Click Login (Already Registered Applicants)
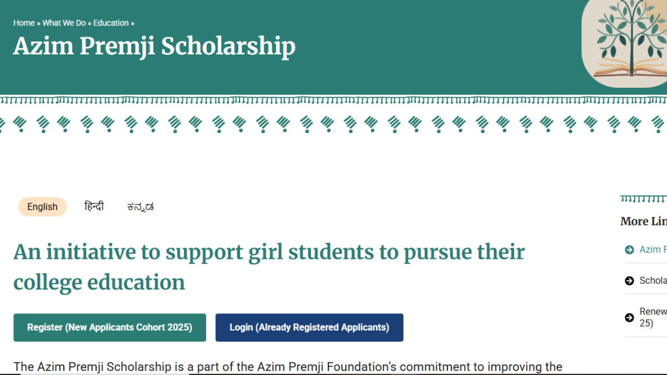The height and width of the screenshot is (375, 667). point(309,327)
